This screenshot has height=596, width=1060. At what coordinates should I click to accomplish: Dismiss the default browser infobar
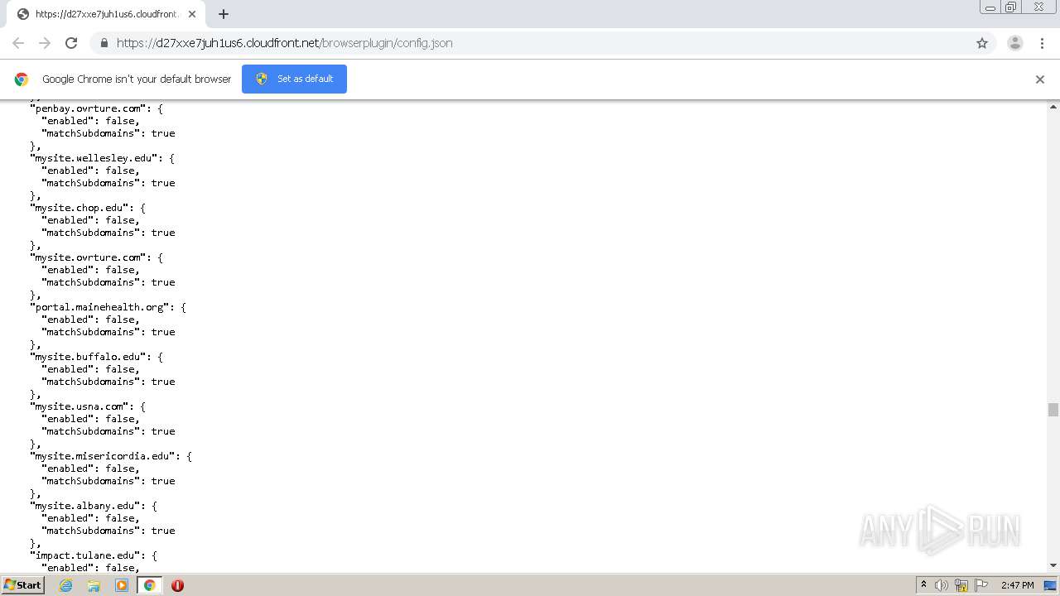[x=1040, y=79]
